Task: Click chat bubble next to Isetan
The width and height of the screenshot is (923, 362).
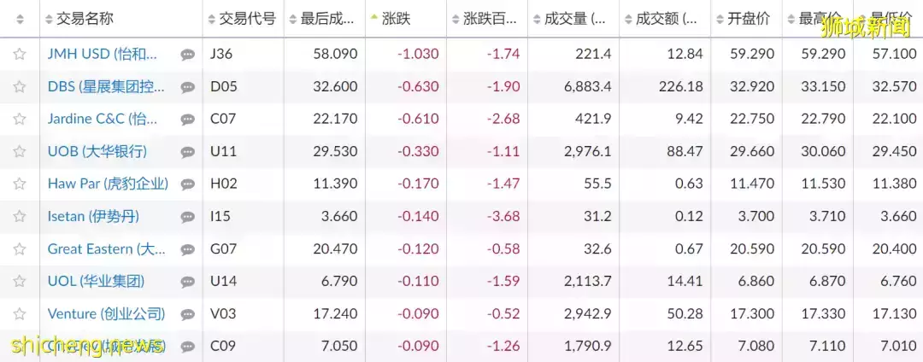Action: 188,218
